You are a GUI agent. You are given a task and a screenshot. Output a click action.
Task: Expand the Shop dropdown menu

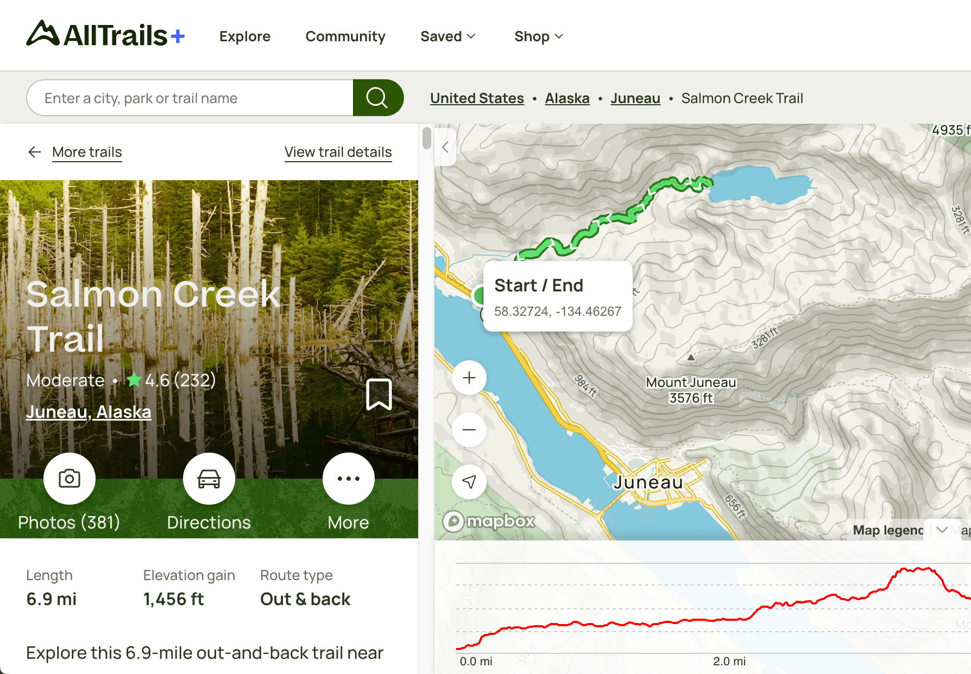[538, 36]
